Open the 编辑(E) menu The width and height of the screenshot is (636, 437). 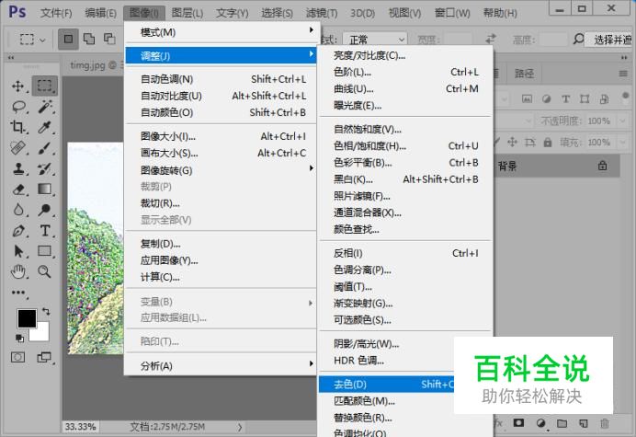coord(100,13)
